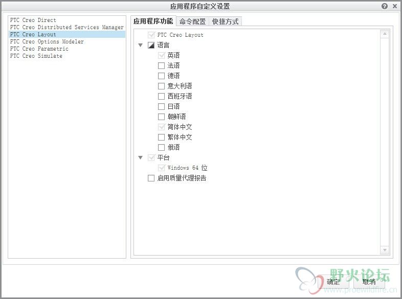Toggle the 语言 group checkbox
Screen dimensions: 402x299
[151, 45]
